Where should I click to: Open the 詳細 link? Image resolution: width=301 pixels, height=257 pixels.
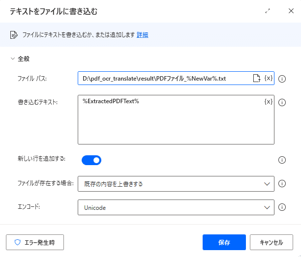142,35
